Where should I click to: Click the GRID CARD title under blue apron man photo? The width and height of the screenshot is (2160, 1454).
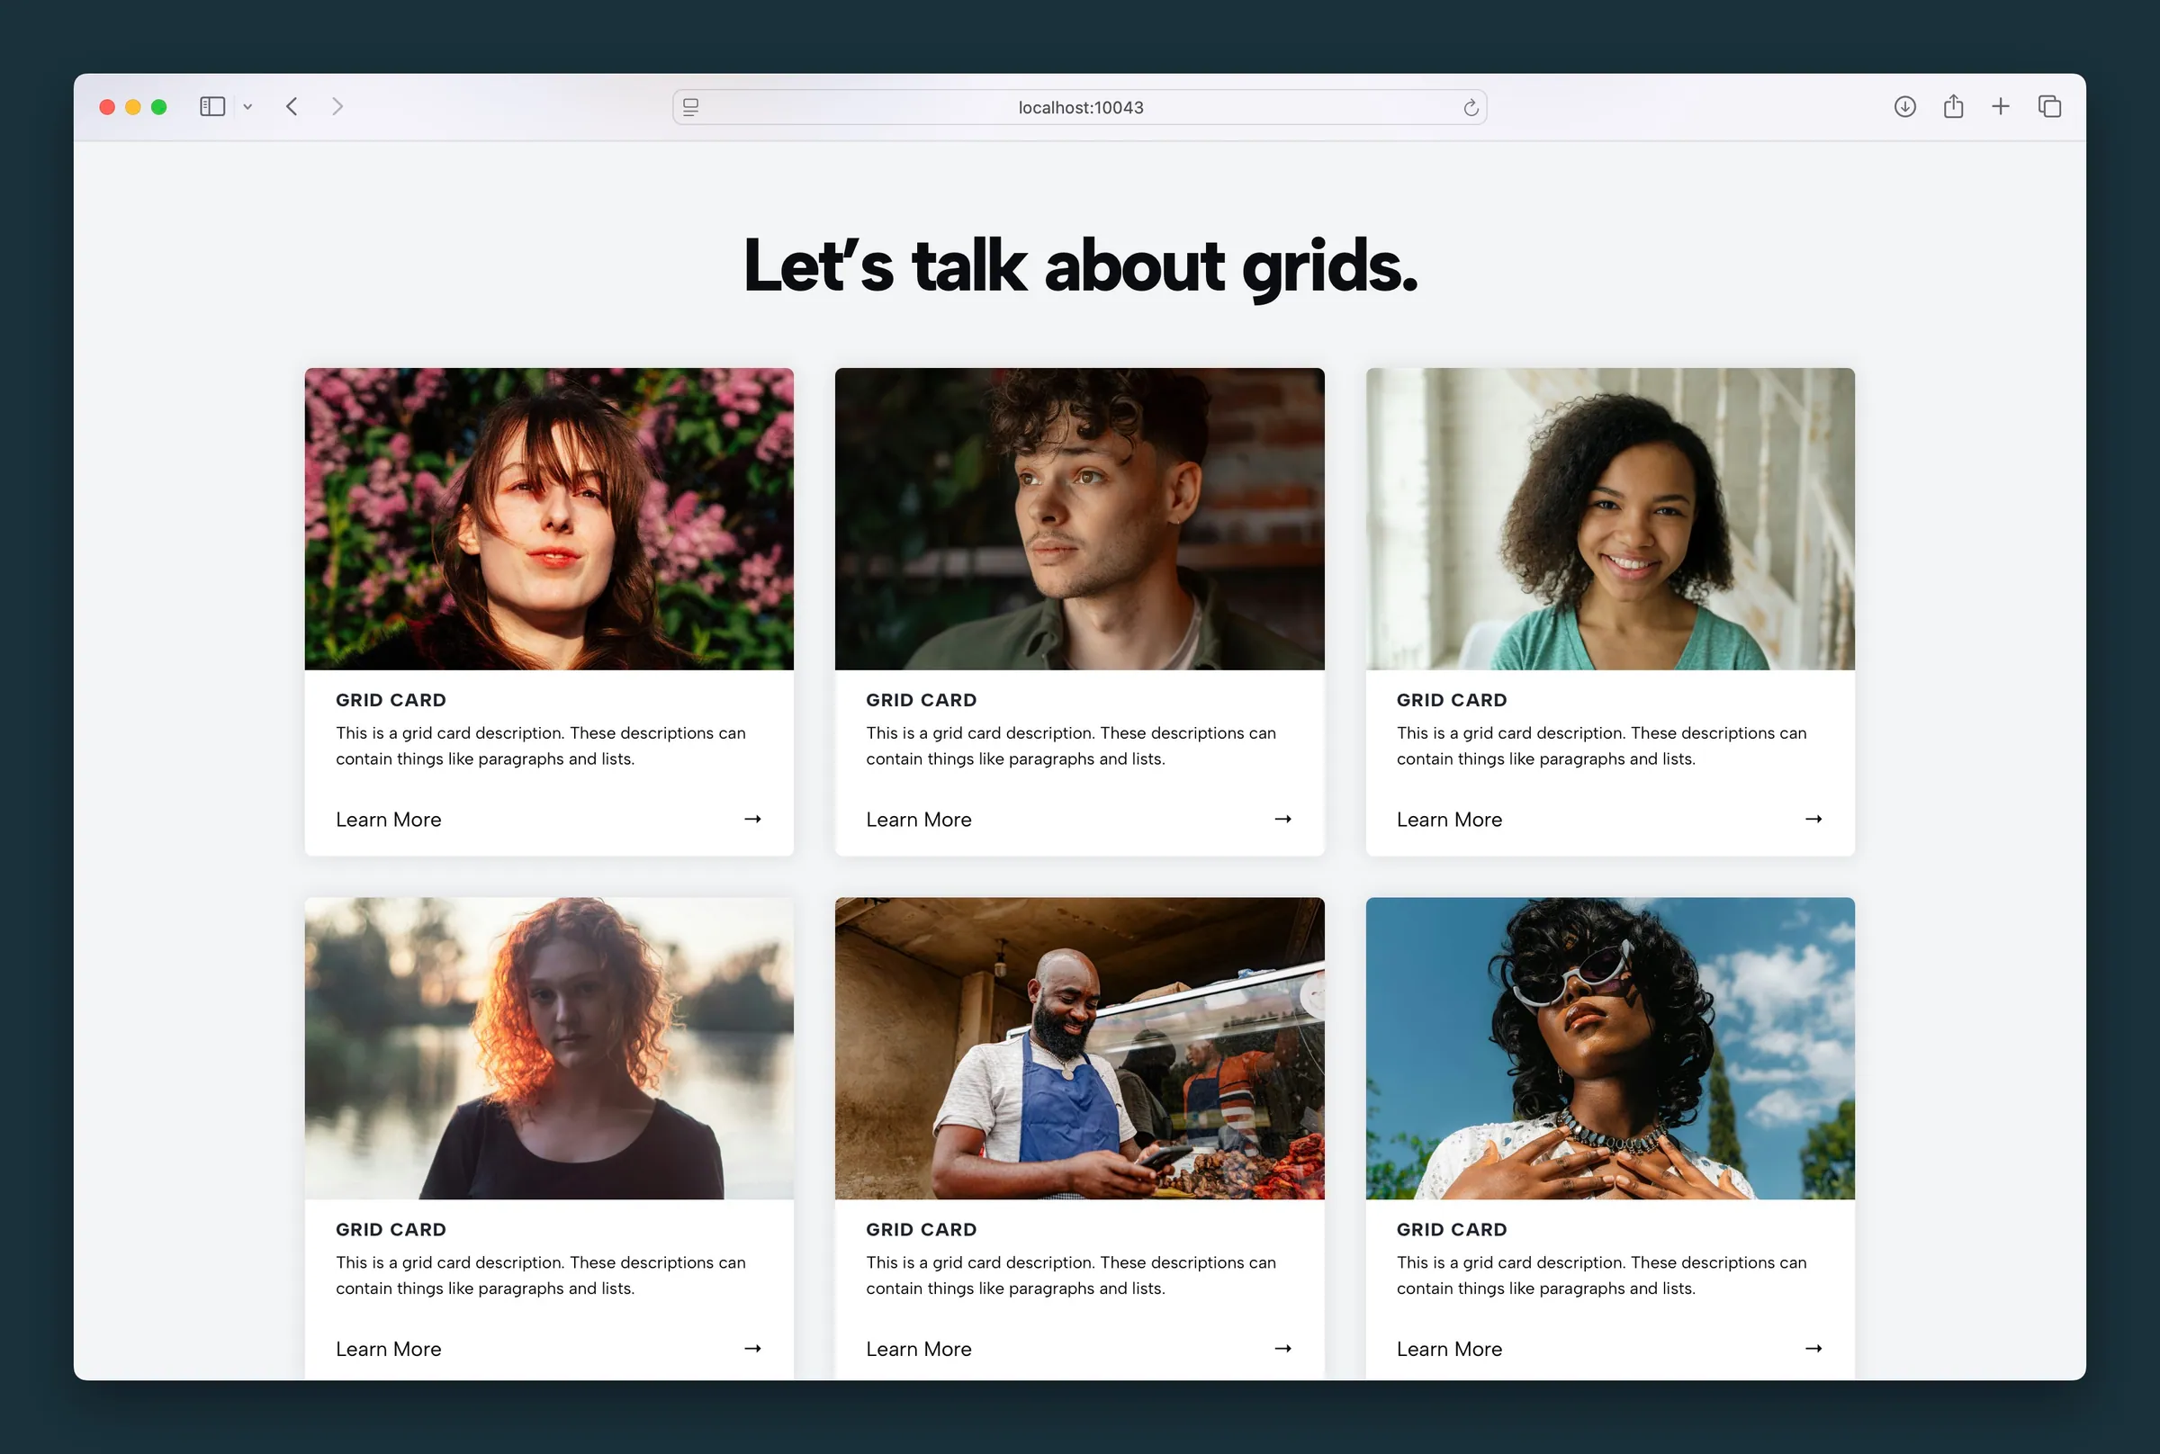pyautogui.click(x=922, y=1230)
